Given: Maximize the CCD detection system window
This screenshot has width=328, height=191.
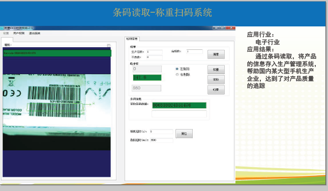Looking at the screenshot, I should [222, 28].
